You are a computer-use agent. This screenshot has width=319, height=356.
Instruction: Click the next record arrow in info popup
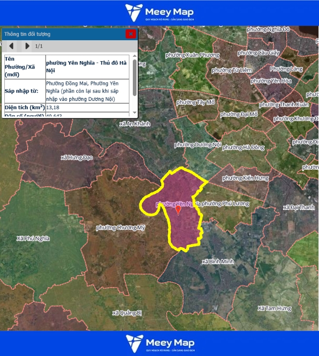(27, 46)
